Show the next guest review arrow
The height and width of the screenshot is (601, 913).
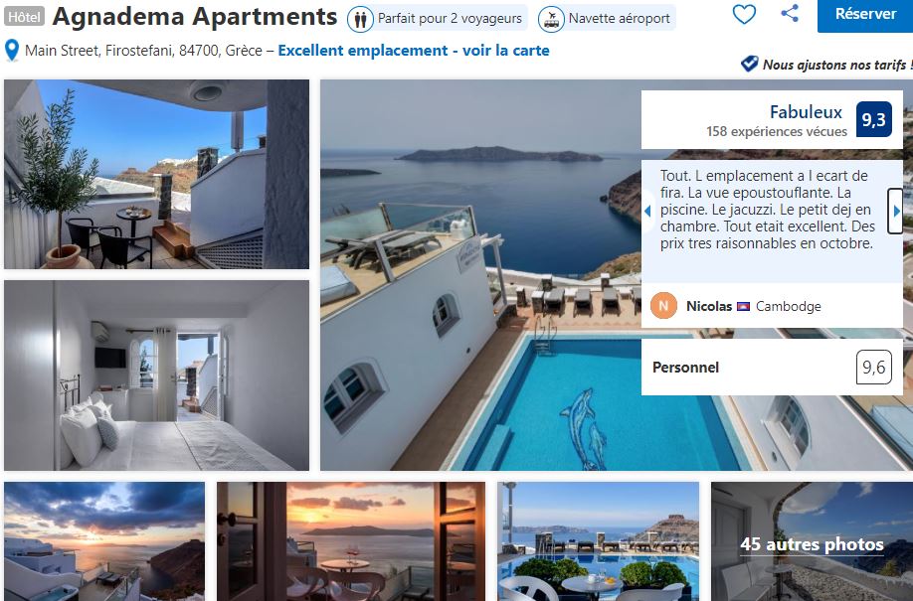[895, 212]
